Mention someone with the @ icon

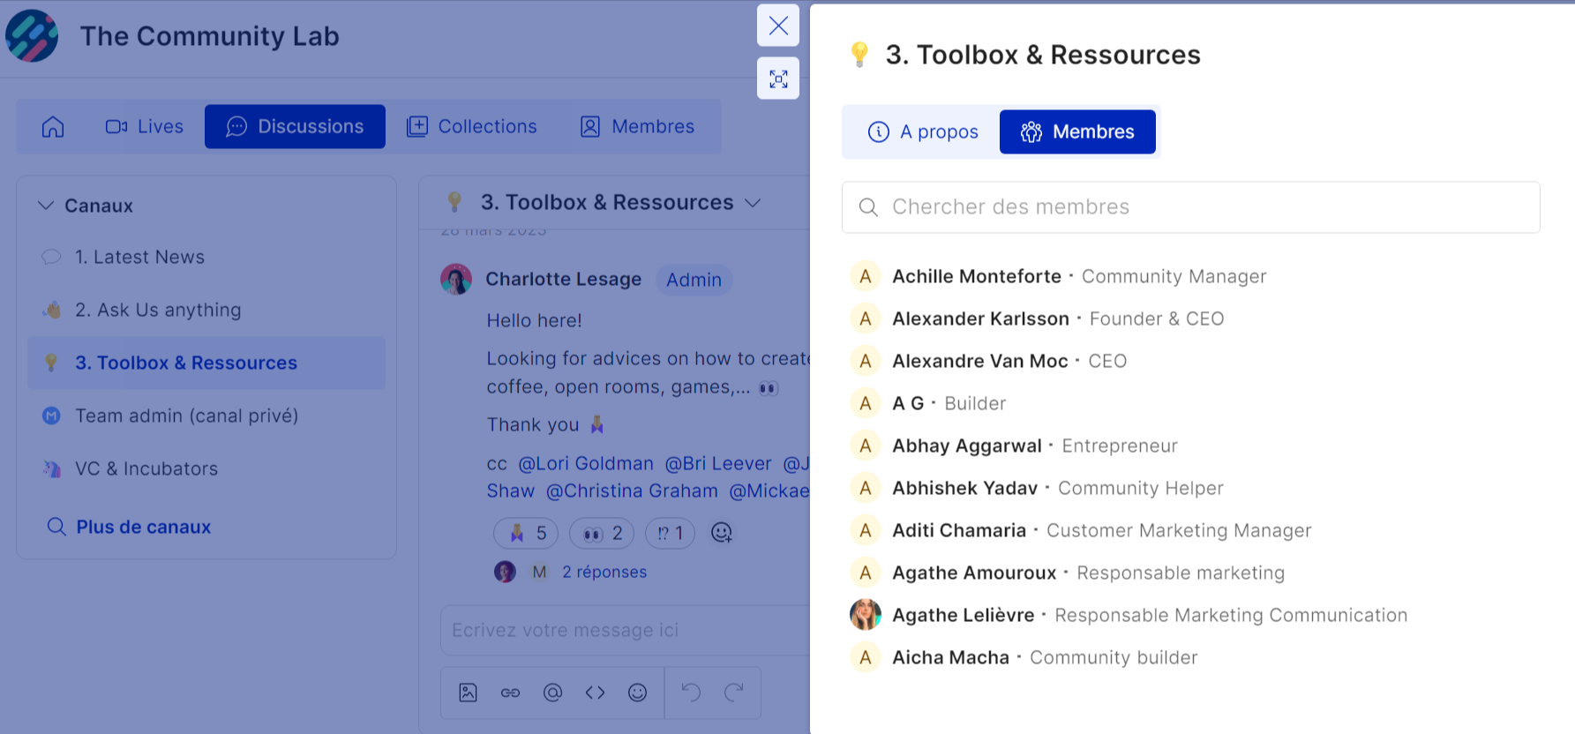point(552,693)
